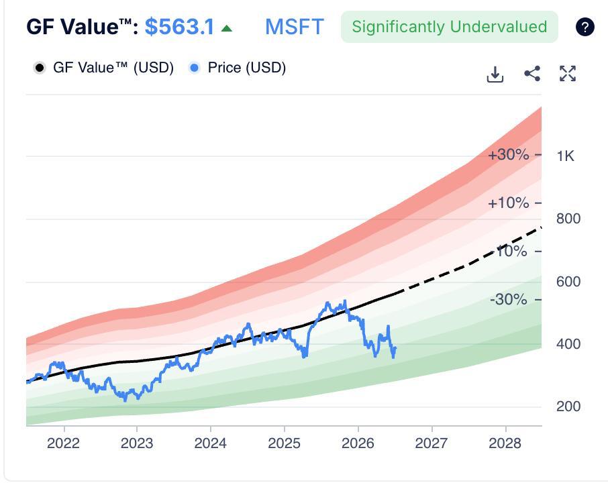The image size is (608, 487).
Task: Open the question mark help icon
Action: 585,27
